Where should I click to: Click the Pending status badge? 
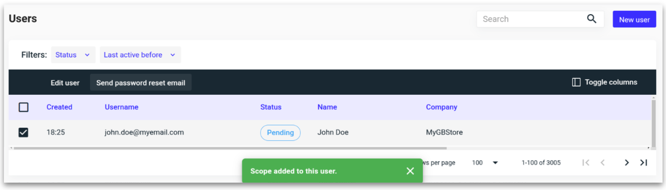point(280,132)
